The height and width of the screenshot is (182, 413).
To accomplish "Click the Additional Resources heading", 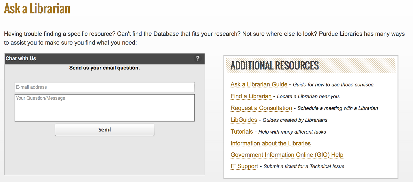I will click(x=275, y=66).
